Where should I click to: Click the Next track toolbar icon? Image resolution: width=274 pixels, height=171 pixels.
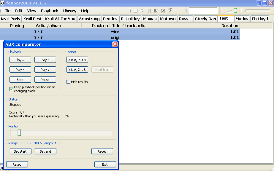pos(163,11)
